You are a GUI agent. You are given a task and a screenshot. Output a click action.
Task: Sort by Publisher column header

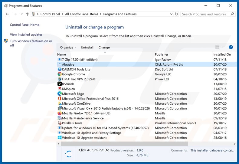(162, 54)
